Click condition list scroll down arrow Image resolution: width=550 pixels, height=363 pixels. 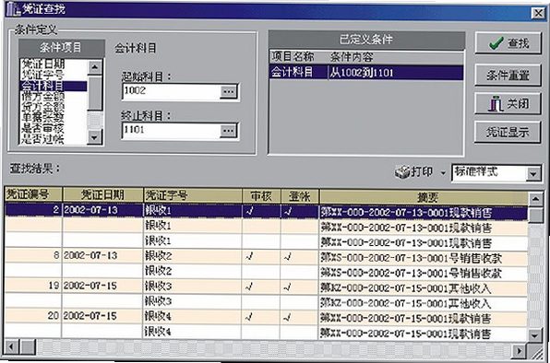[95, 137]
